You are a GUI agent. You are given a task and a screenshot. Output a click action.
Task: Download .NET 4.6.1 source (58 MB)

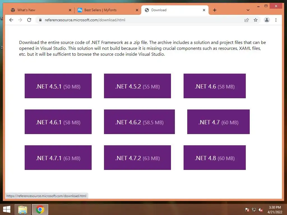pos(58,122)
